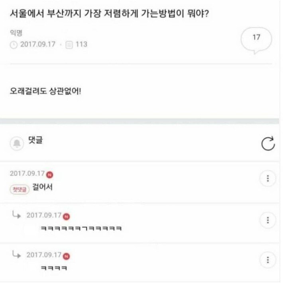Screen dimensions: 283x283
Task: Open more options for the long ㅋㅋㅋ reply
Action: (267, 220)
